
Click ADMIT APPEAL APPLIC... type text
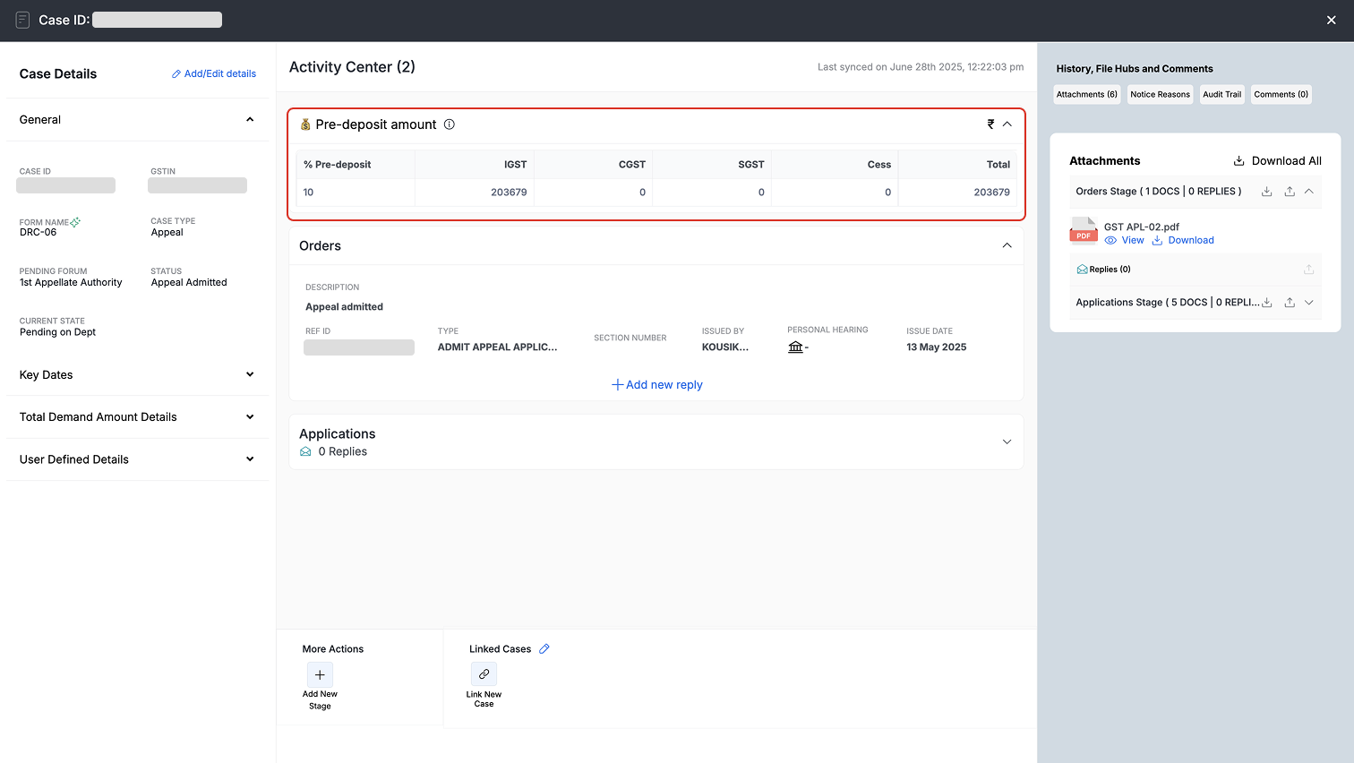click(497, 347)
